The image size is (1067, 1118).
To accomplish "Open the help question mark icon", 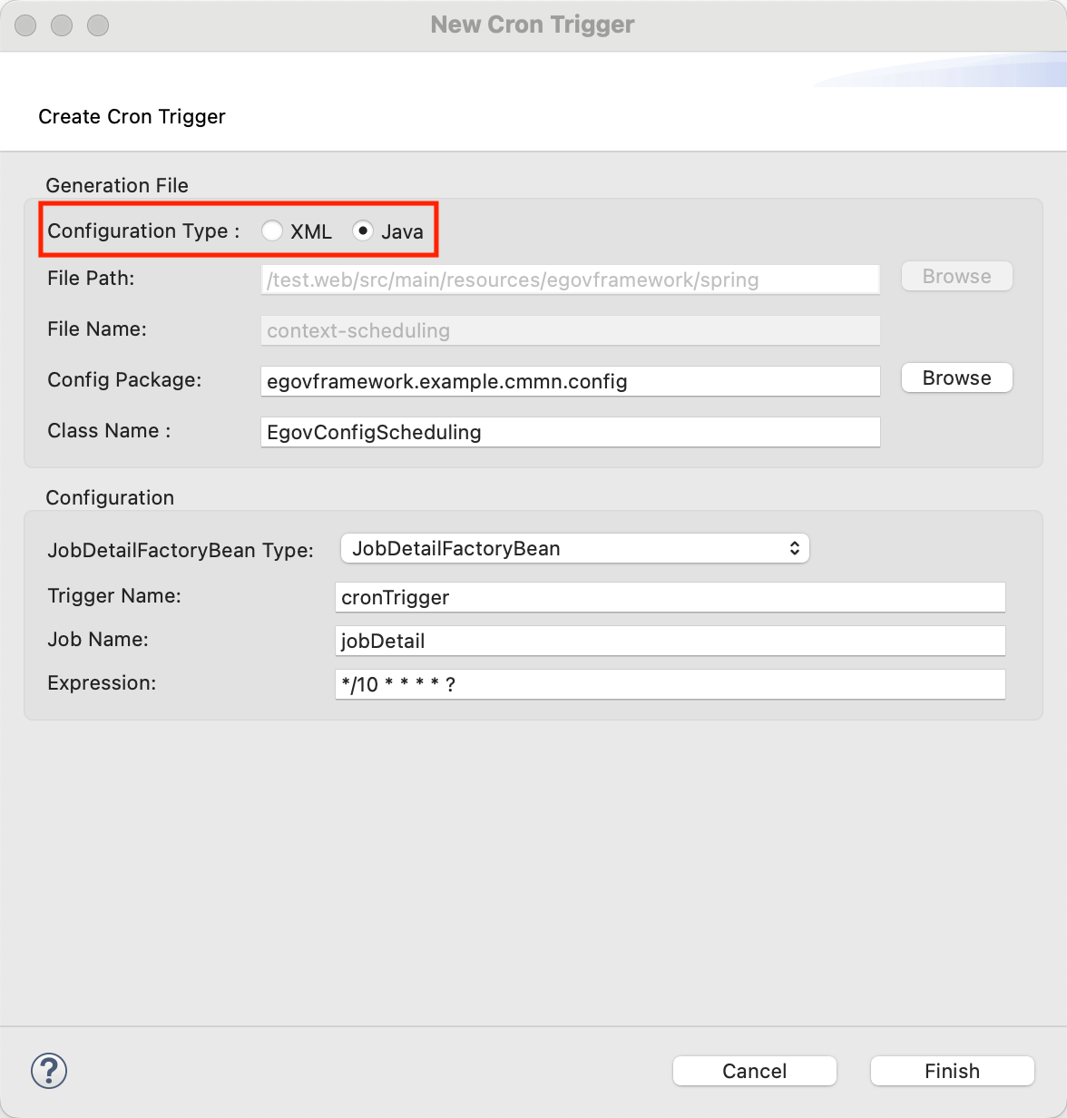I will click(49, 1071).
